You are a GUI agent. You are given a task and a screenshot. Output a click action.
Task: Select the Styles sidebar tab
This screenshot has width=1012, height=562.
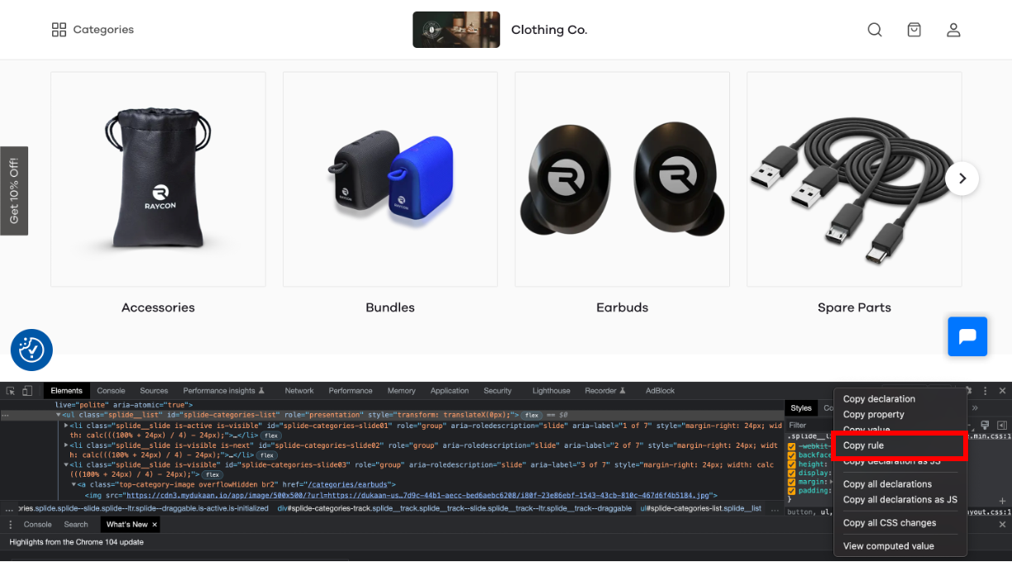[x=801, y=407]
